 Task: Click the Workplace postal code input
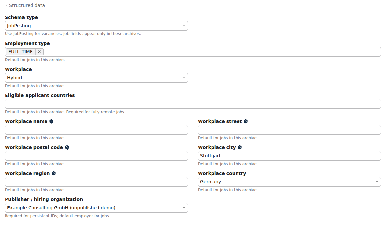tap(96, 156)
